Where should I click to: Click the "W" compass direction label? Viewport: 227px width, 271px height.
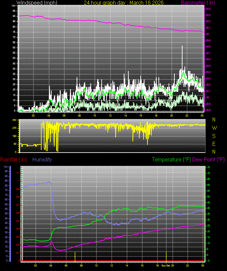214,128
